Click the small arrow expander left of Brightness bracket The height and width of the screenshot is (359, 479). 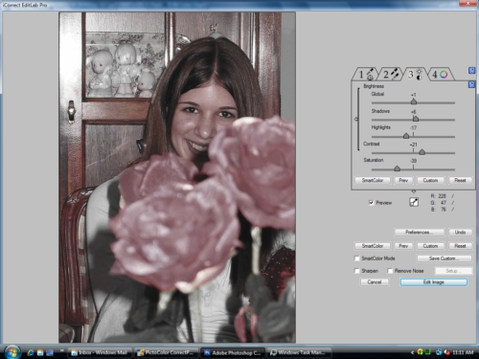pos(356,119)
